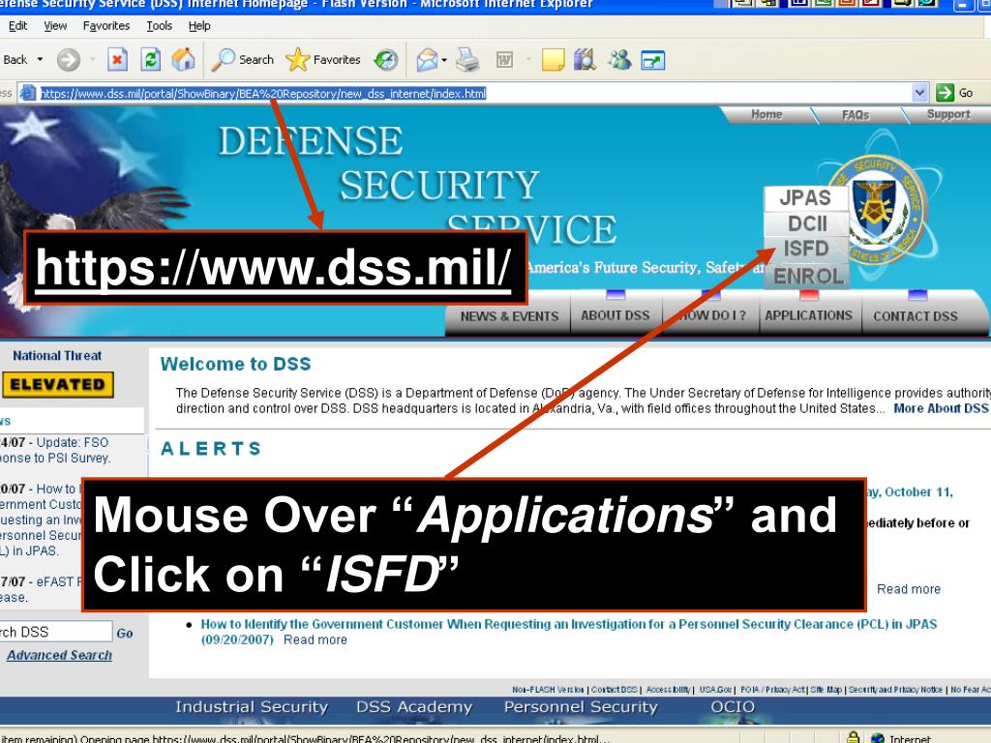Click the Internet zone globe in status bar
Screen dimensions: 991x743
click(877, 738)
